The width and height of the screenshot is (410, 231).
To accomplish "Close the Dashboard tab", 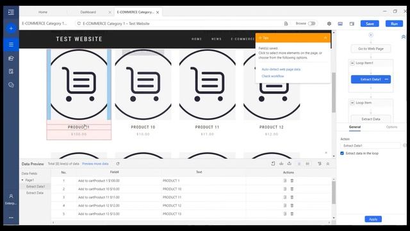I will pos(110,12).
